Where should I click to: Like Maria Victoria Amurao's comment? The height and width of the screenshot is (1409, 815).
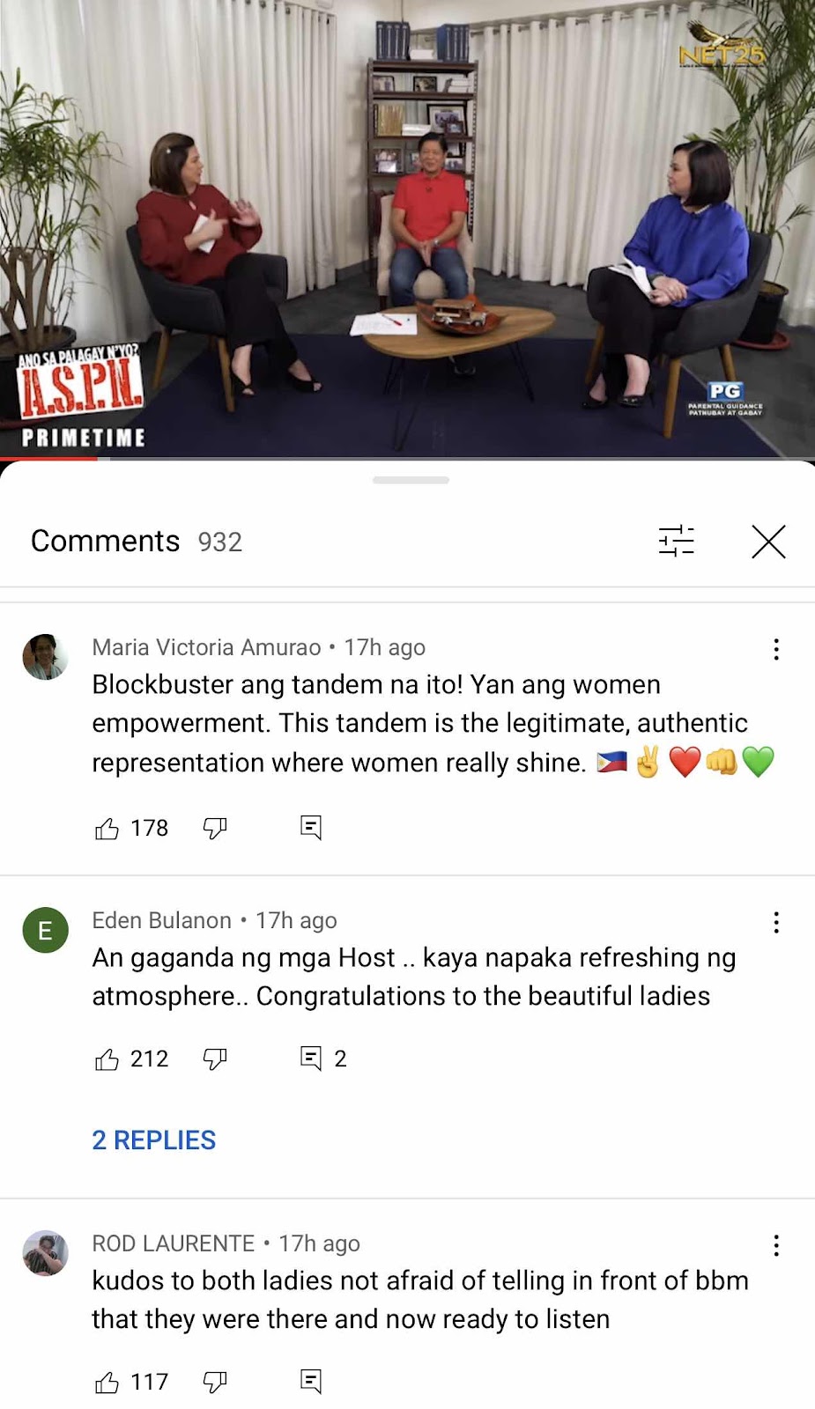[x=107, y=829]
